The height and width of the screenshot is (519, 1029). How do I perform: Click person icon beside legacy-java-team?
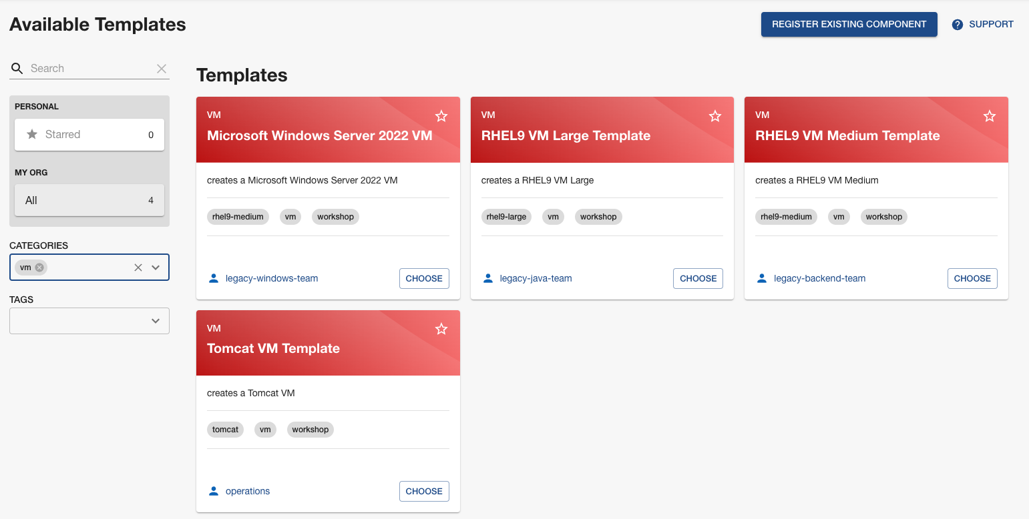tap(487, 278)
